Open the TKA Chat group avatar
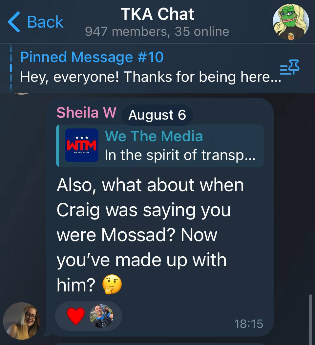This screenshot has height=345, width=315. click(291, 22)
